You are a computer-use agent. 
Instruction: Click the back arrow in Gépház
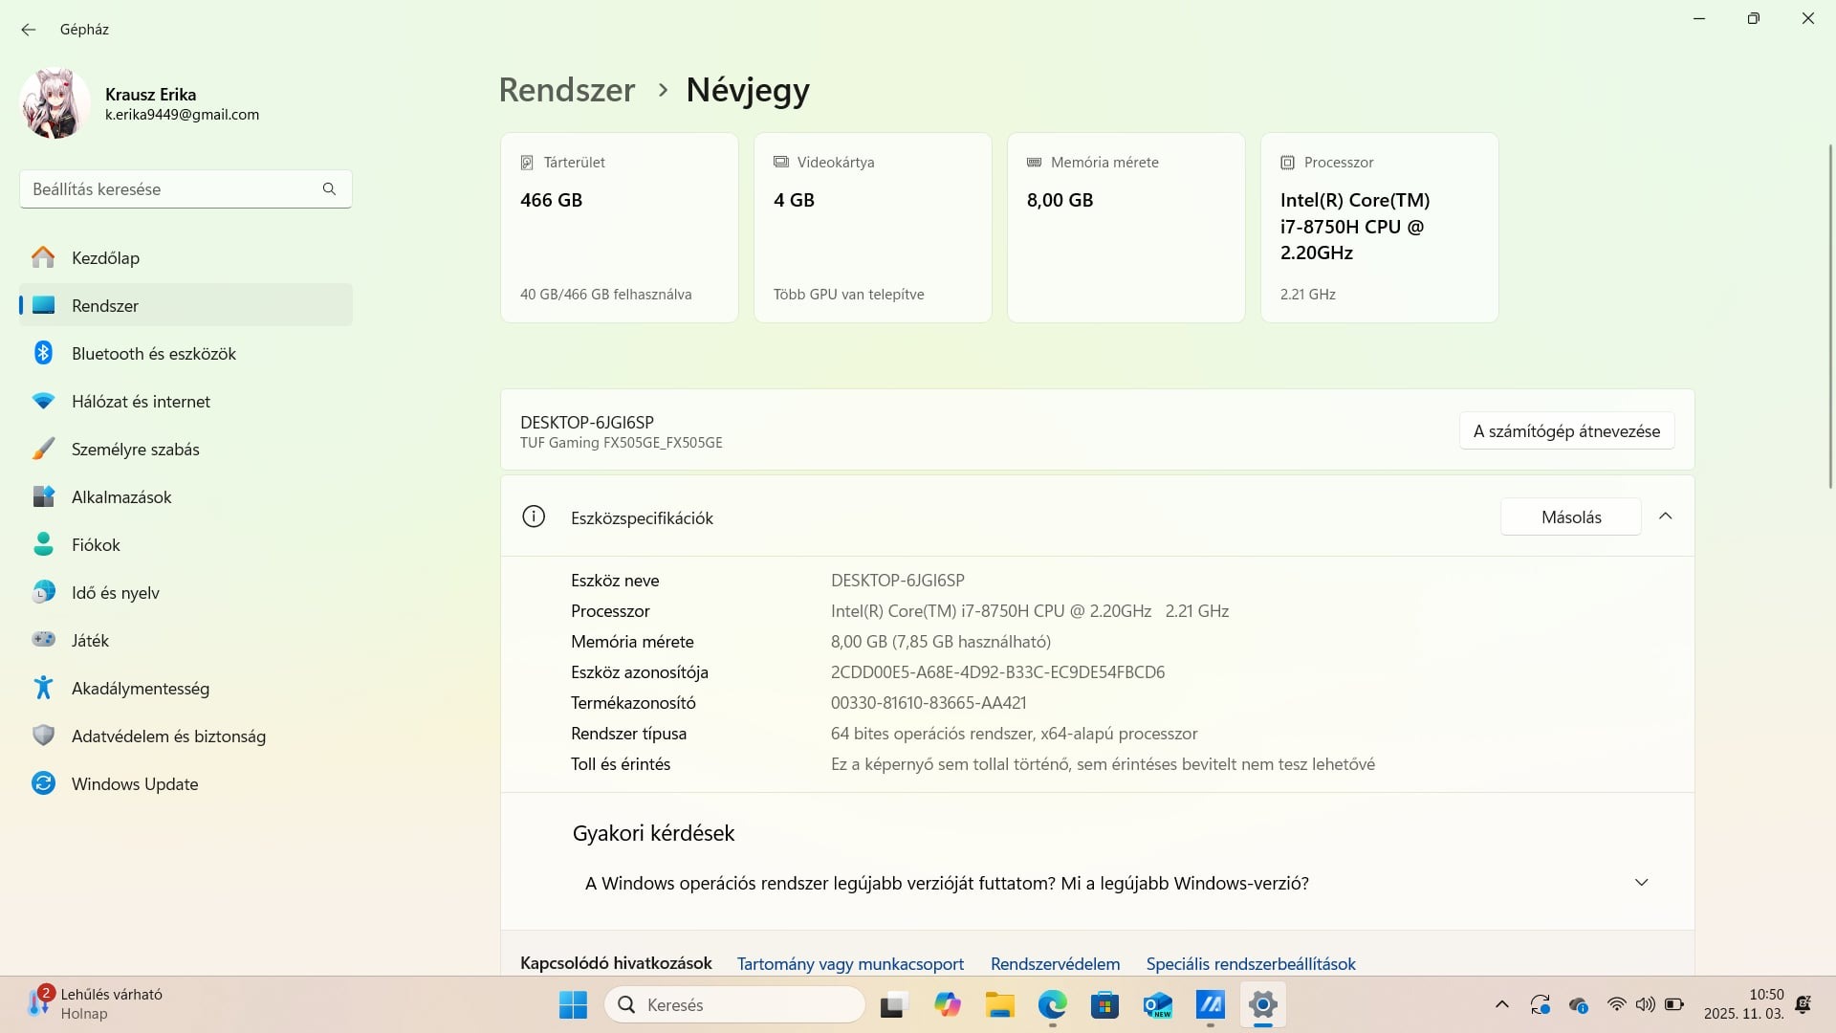(x=29, y=30)
